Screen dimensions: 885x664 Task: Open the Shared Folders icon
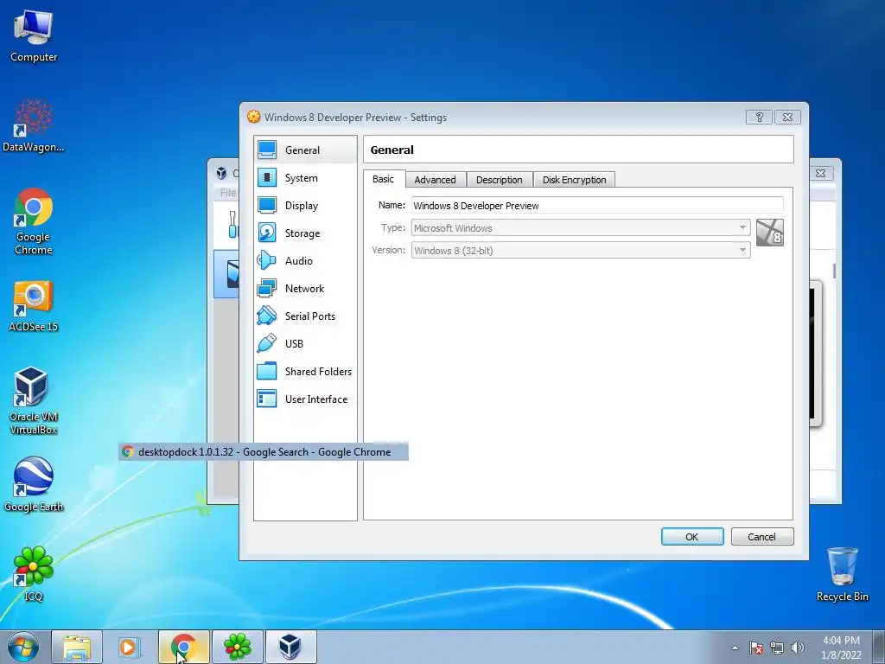(267, 371)
